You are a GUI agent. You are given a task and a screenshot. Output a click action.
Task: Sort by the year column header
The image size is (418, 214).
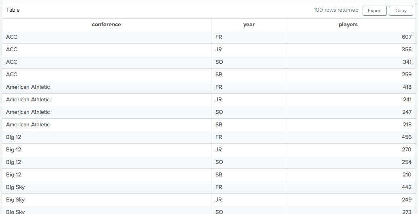(249, 25)
